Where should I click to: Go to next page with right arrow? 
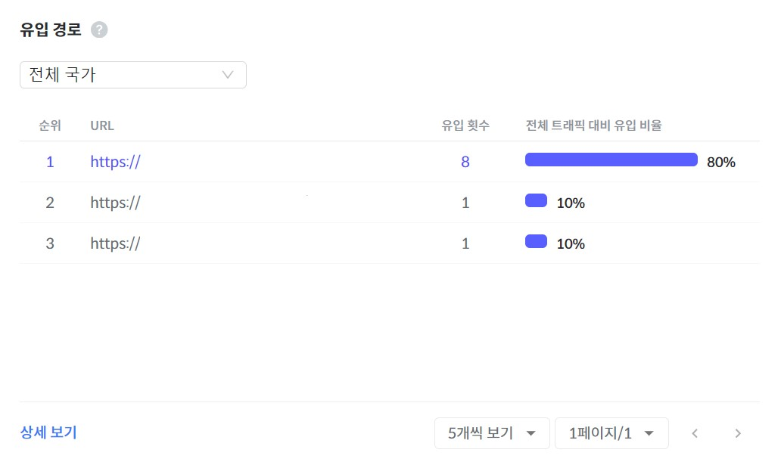click(738, 433)
